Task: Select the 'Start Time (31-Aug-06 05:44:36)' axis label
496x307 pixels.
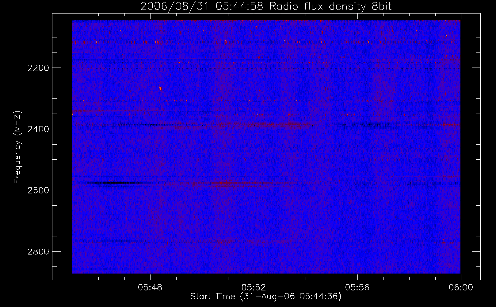Action: [x=266, y=297]
